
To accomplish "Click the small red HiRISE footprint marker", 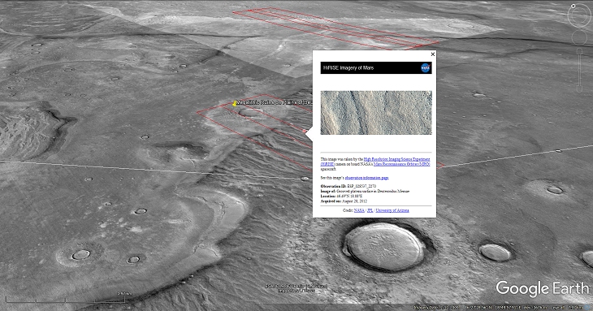I will click(305, 131).
